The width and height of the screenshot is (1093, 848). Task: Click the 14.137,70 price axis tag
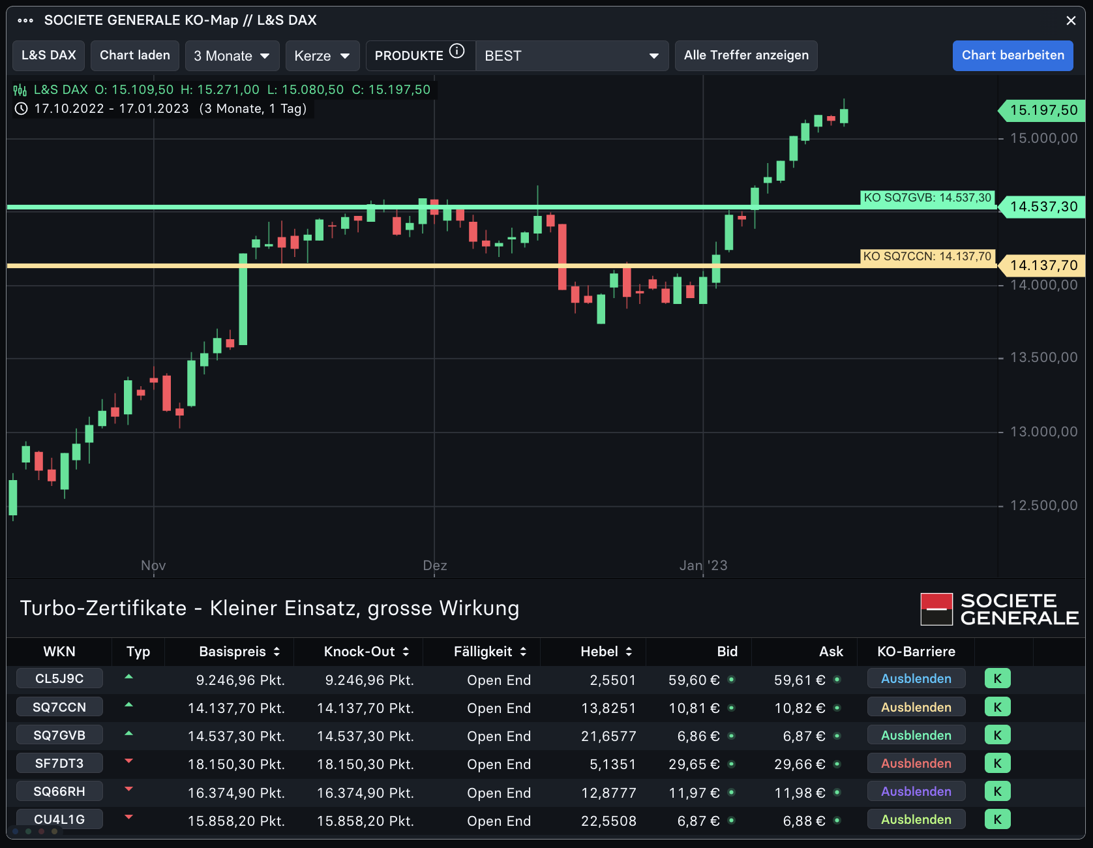click(x=1042, y=265)
